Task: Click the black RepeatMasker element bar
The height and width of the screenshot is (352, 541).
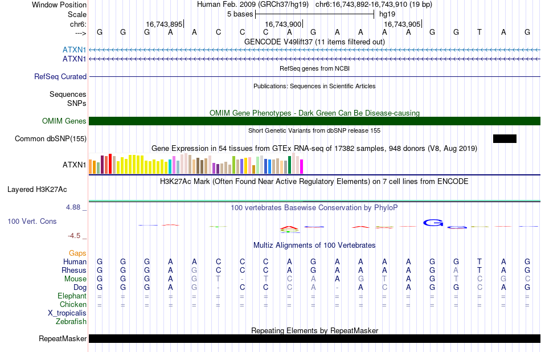Action: pos(314,338)
